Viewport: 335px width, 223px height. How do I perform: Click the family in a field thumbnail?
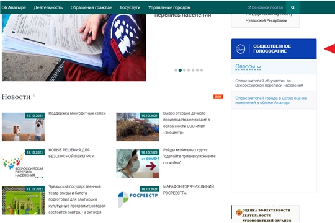click(x=23, y=127)
